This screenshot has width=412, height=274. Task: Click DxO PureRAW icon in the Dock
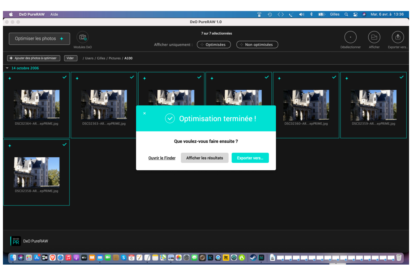(261, 258)
